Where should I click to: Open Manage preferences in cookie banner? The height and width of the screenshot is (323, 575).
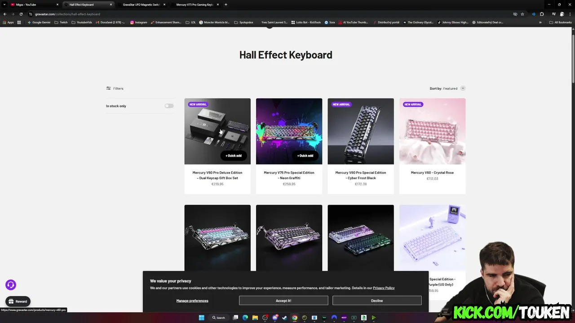tap(192, 301)
